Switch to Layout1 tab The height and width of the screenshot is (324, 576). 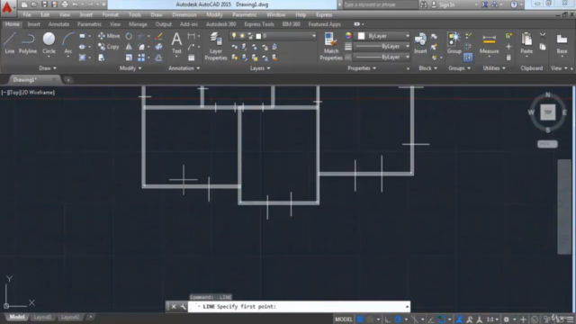pyautogui.click(x=42, y=317)
